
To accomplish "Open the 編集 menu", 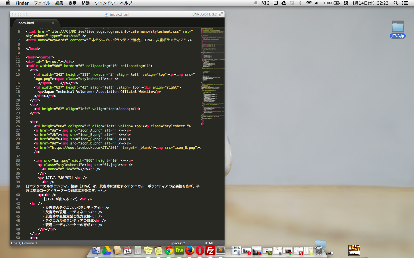I will (59, 3).
